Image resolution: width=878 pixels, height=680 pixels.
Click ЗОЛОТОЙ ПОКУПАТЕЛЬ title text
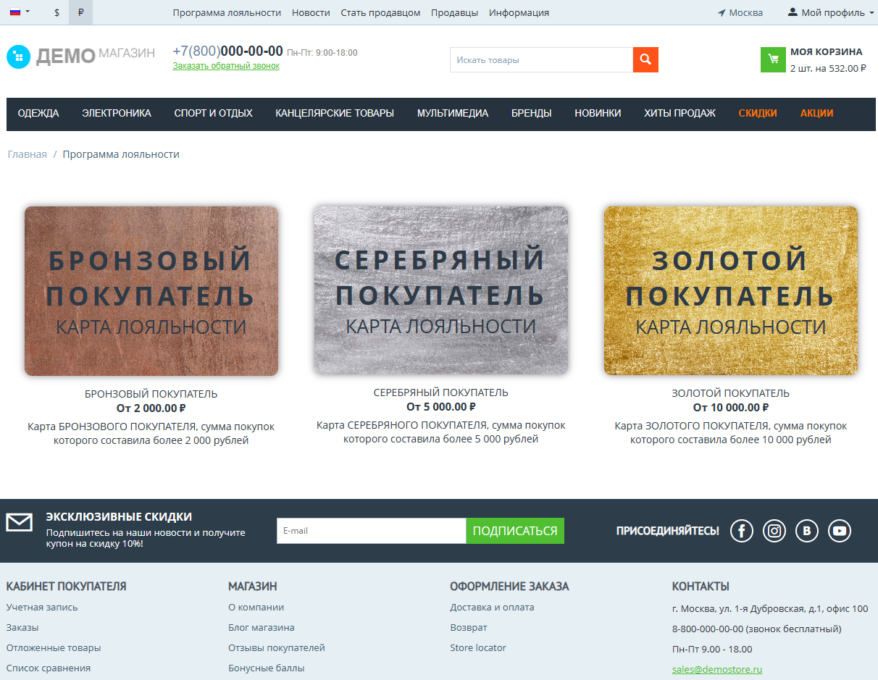731,393
